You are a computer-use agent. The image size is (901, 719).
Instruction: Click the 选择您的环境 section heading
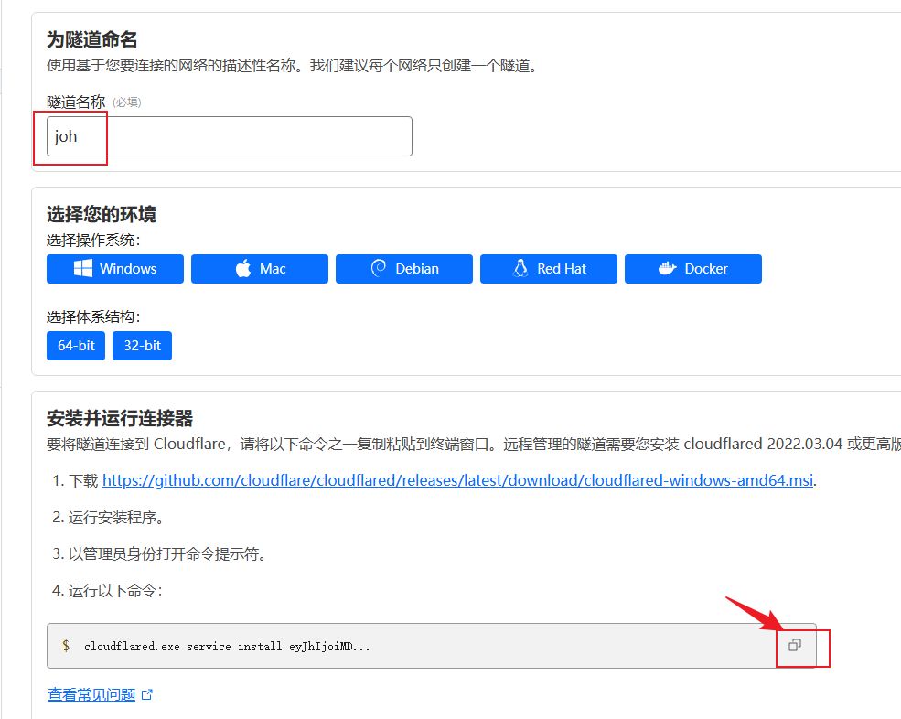[102, 214]
